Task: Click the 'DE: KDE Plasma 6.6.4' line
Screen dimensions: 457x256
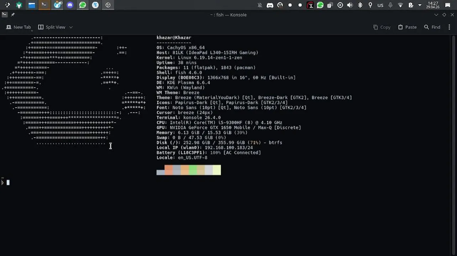Action: pyautogui.click(x=183, y=82)
